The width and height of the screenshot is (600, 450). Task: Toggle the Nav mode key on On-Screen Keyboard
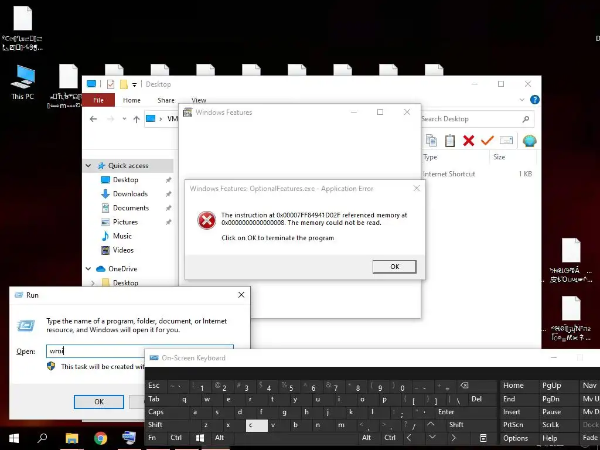click(x=589, y=386)
